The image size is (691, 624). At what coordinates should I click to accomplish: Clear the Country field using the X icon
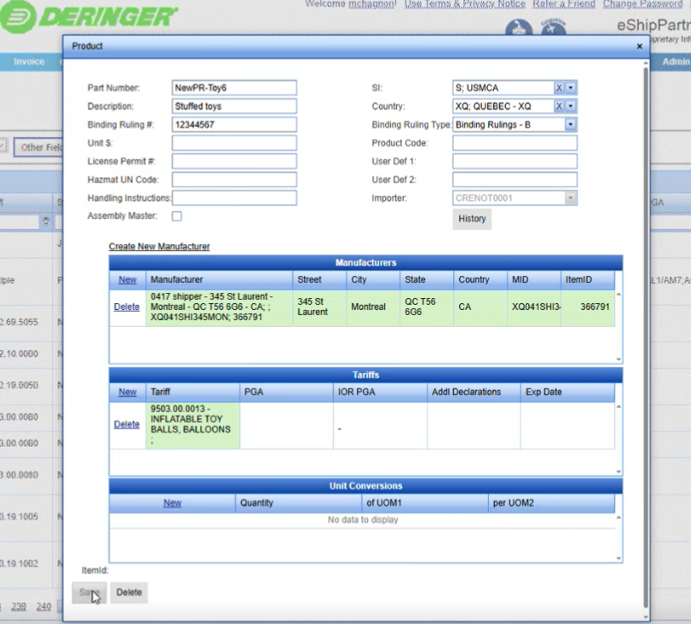559,106
